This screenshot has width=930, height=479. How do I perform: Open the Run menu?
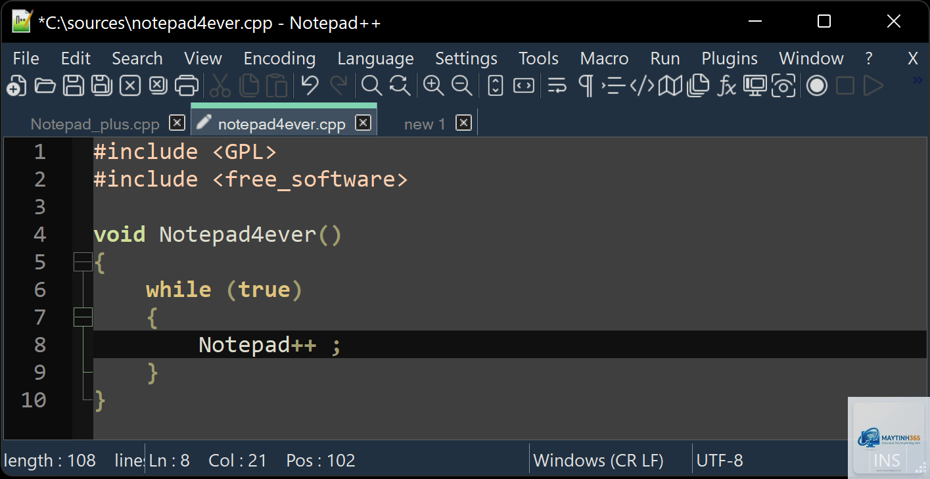coord(664,58)
